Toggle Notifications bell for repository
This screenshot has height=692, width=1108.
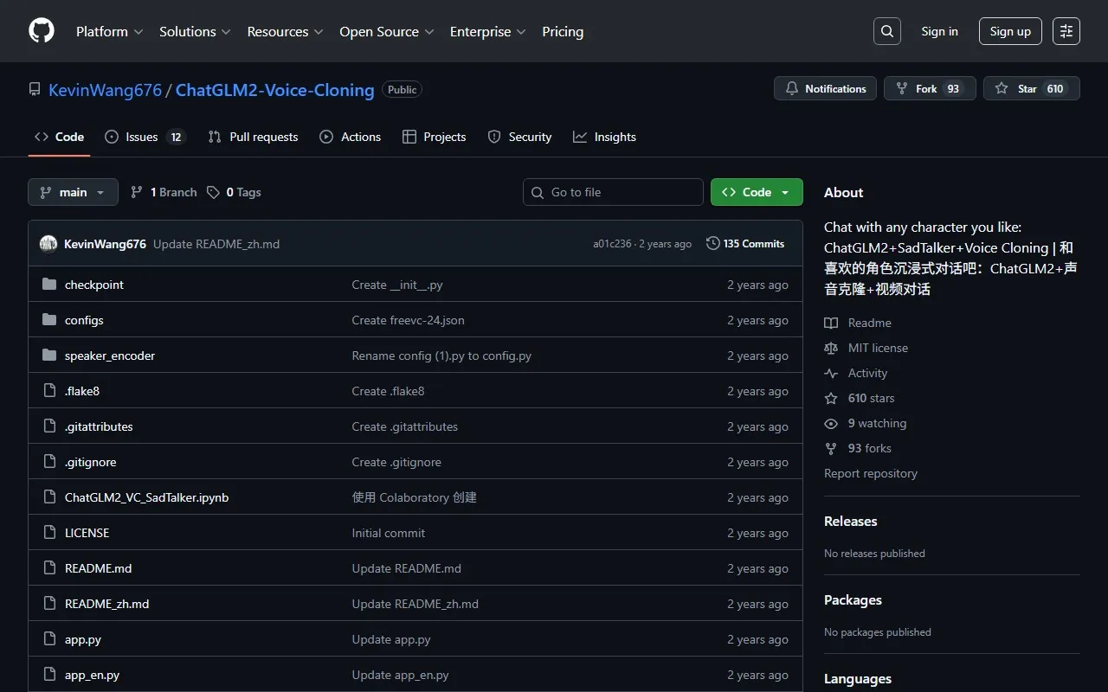(x=825, y=89)
